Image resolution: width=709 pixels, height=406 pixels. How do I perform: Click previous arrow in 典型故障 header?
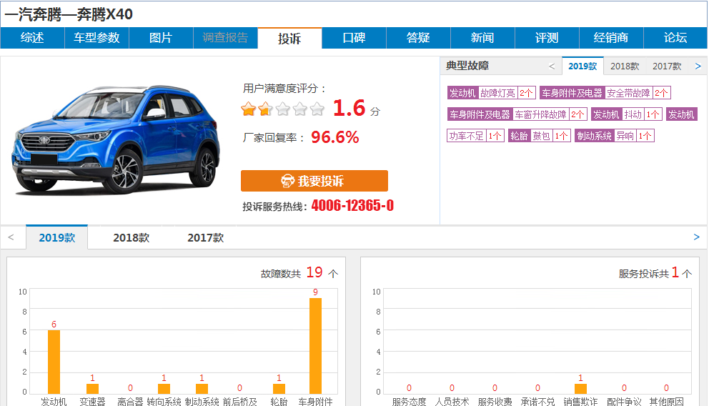point(552,66)
